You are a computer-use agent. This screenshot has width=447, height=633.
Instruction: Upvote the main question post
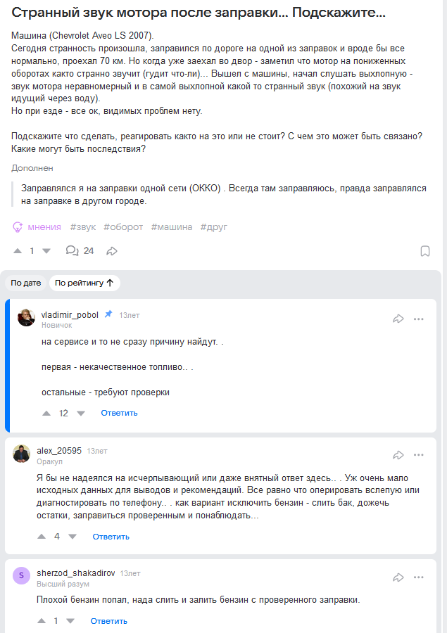click(x=18, y=251)
